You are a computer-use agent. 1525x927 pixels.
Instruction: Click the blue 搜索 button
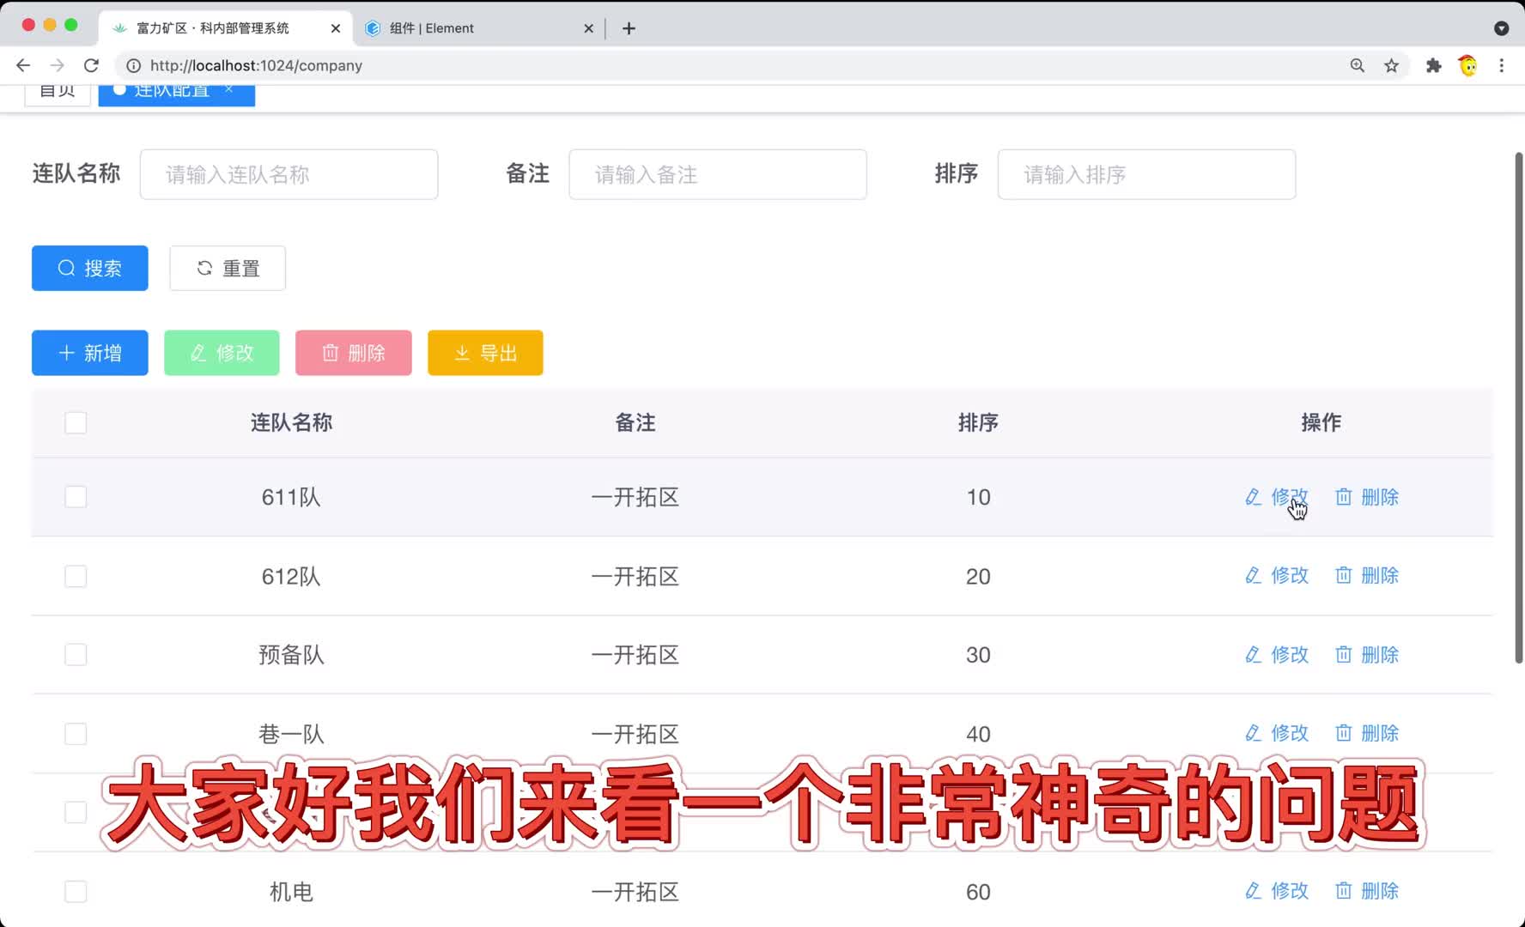pos(90,268)
